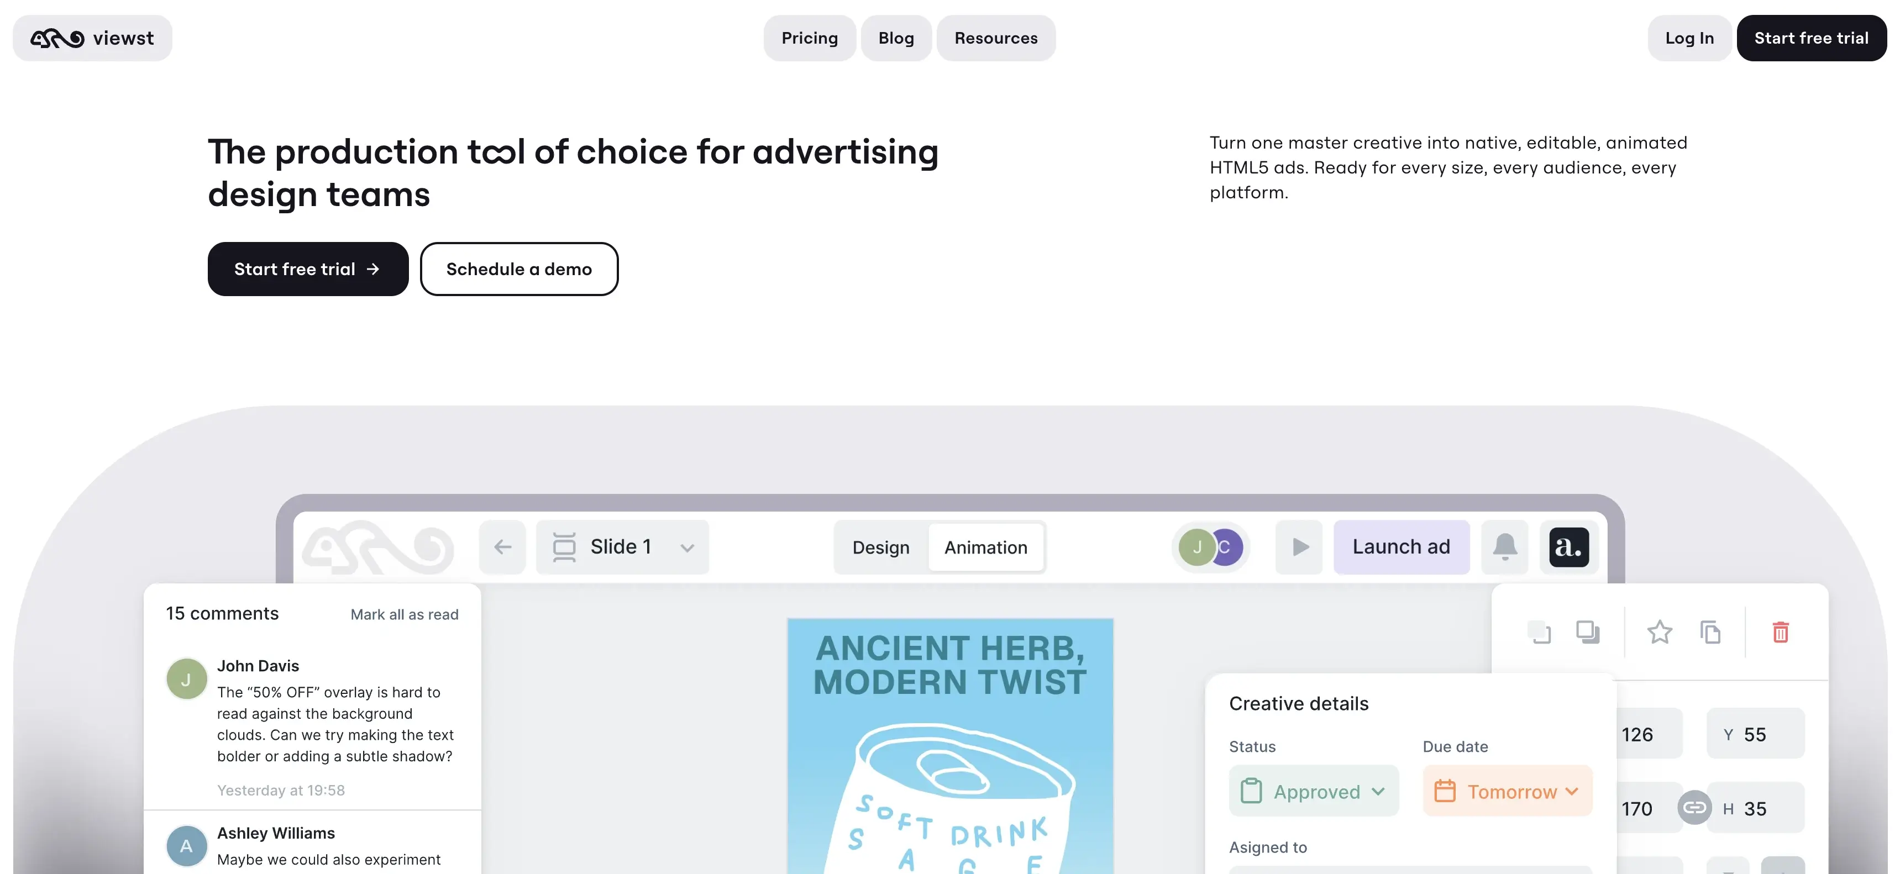The width and height of the screenshot is (1900, 874).
Task: Play the ad preview
Action: point(1300,546)
